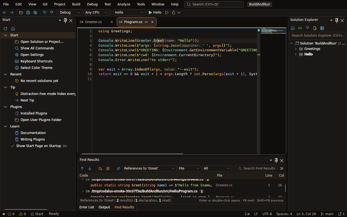Collapse the Plugins section on Start page
Image resolution: width=347 pixels, height=217 pixels.
click(x=5, y=107)
